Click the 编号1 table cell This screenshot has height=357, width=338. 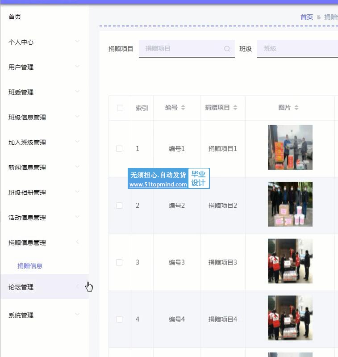point(177,149)
